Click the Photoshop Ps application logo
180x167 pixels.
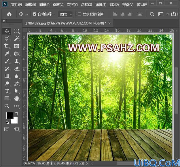(5, 4)
